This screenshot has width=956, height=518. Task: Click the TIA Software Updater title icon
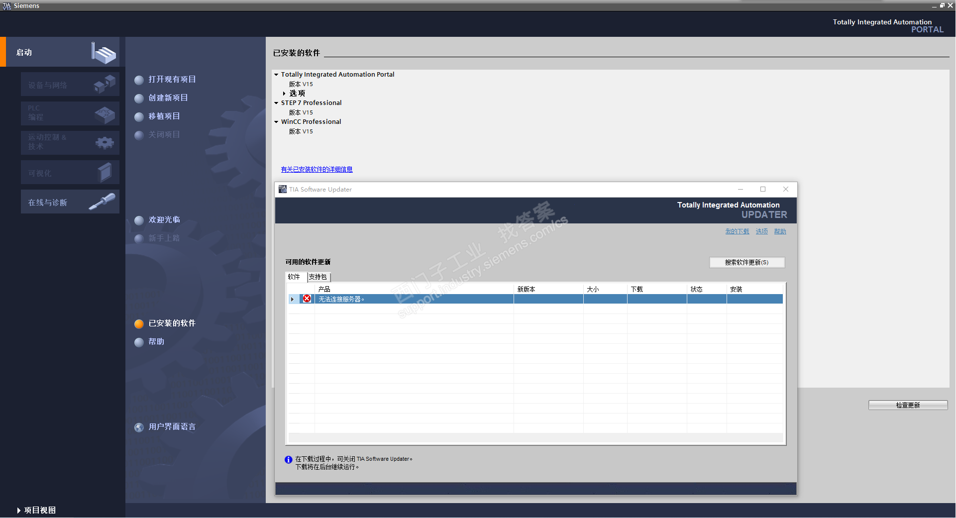(283, 190)
